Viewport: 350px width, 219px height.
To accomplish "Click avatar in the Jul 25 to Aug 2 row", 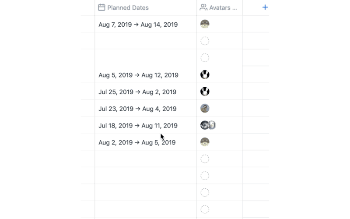I will click(x=205, y=92).
